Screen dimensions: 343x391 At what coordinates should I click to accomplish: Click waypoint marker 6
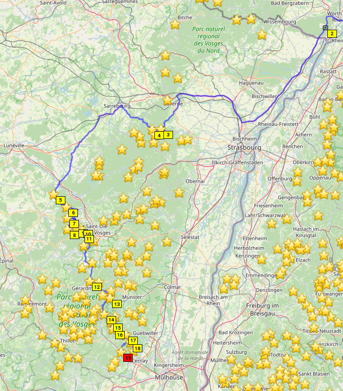click(x=73, y=213)
